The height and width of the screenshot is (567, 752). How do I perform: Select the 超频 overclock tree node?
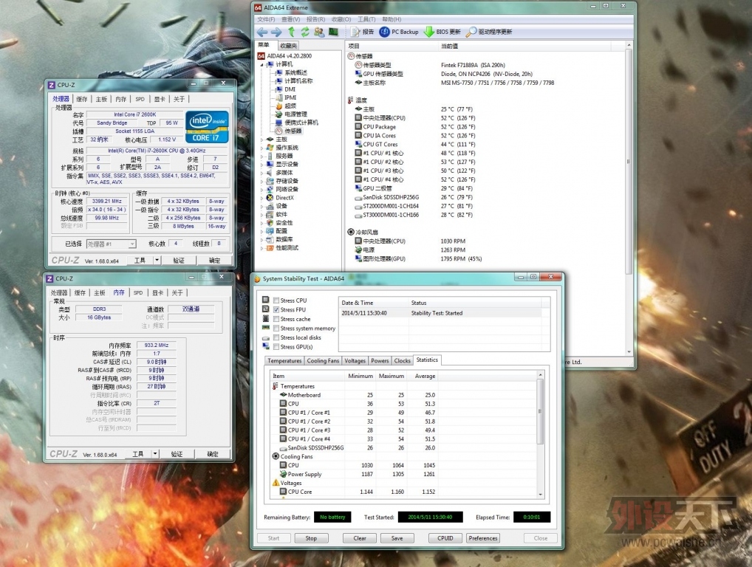290,106
